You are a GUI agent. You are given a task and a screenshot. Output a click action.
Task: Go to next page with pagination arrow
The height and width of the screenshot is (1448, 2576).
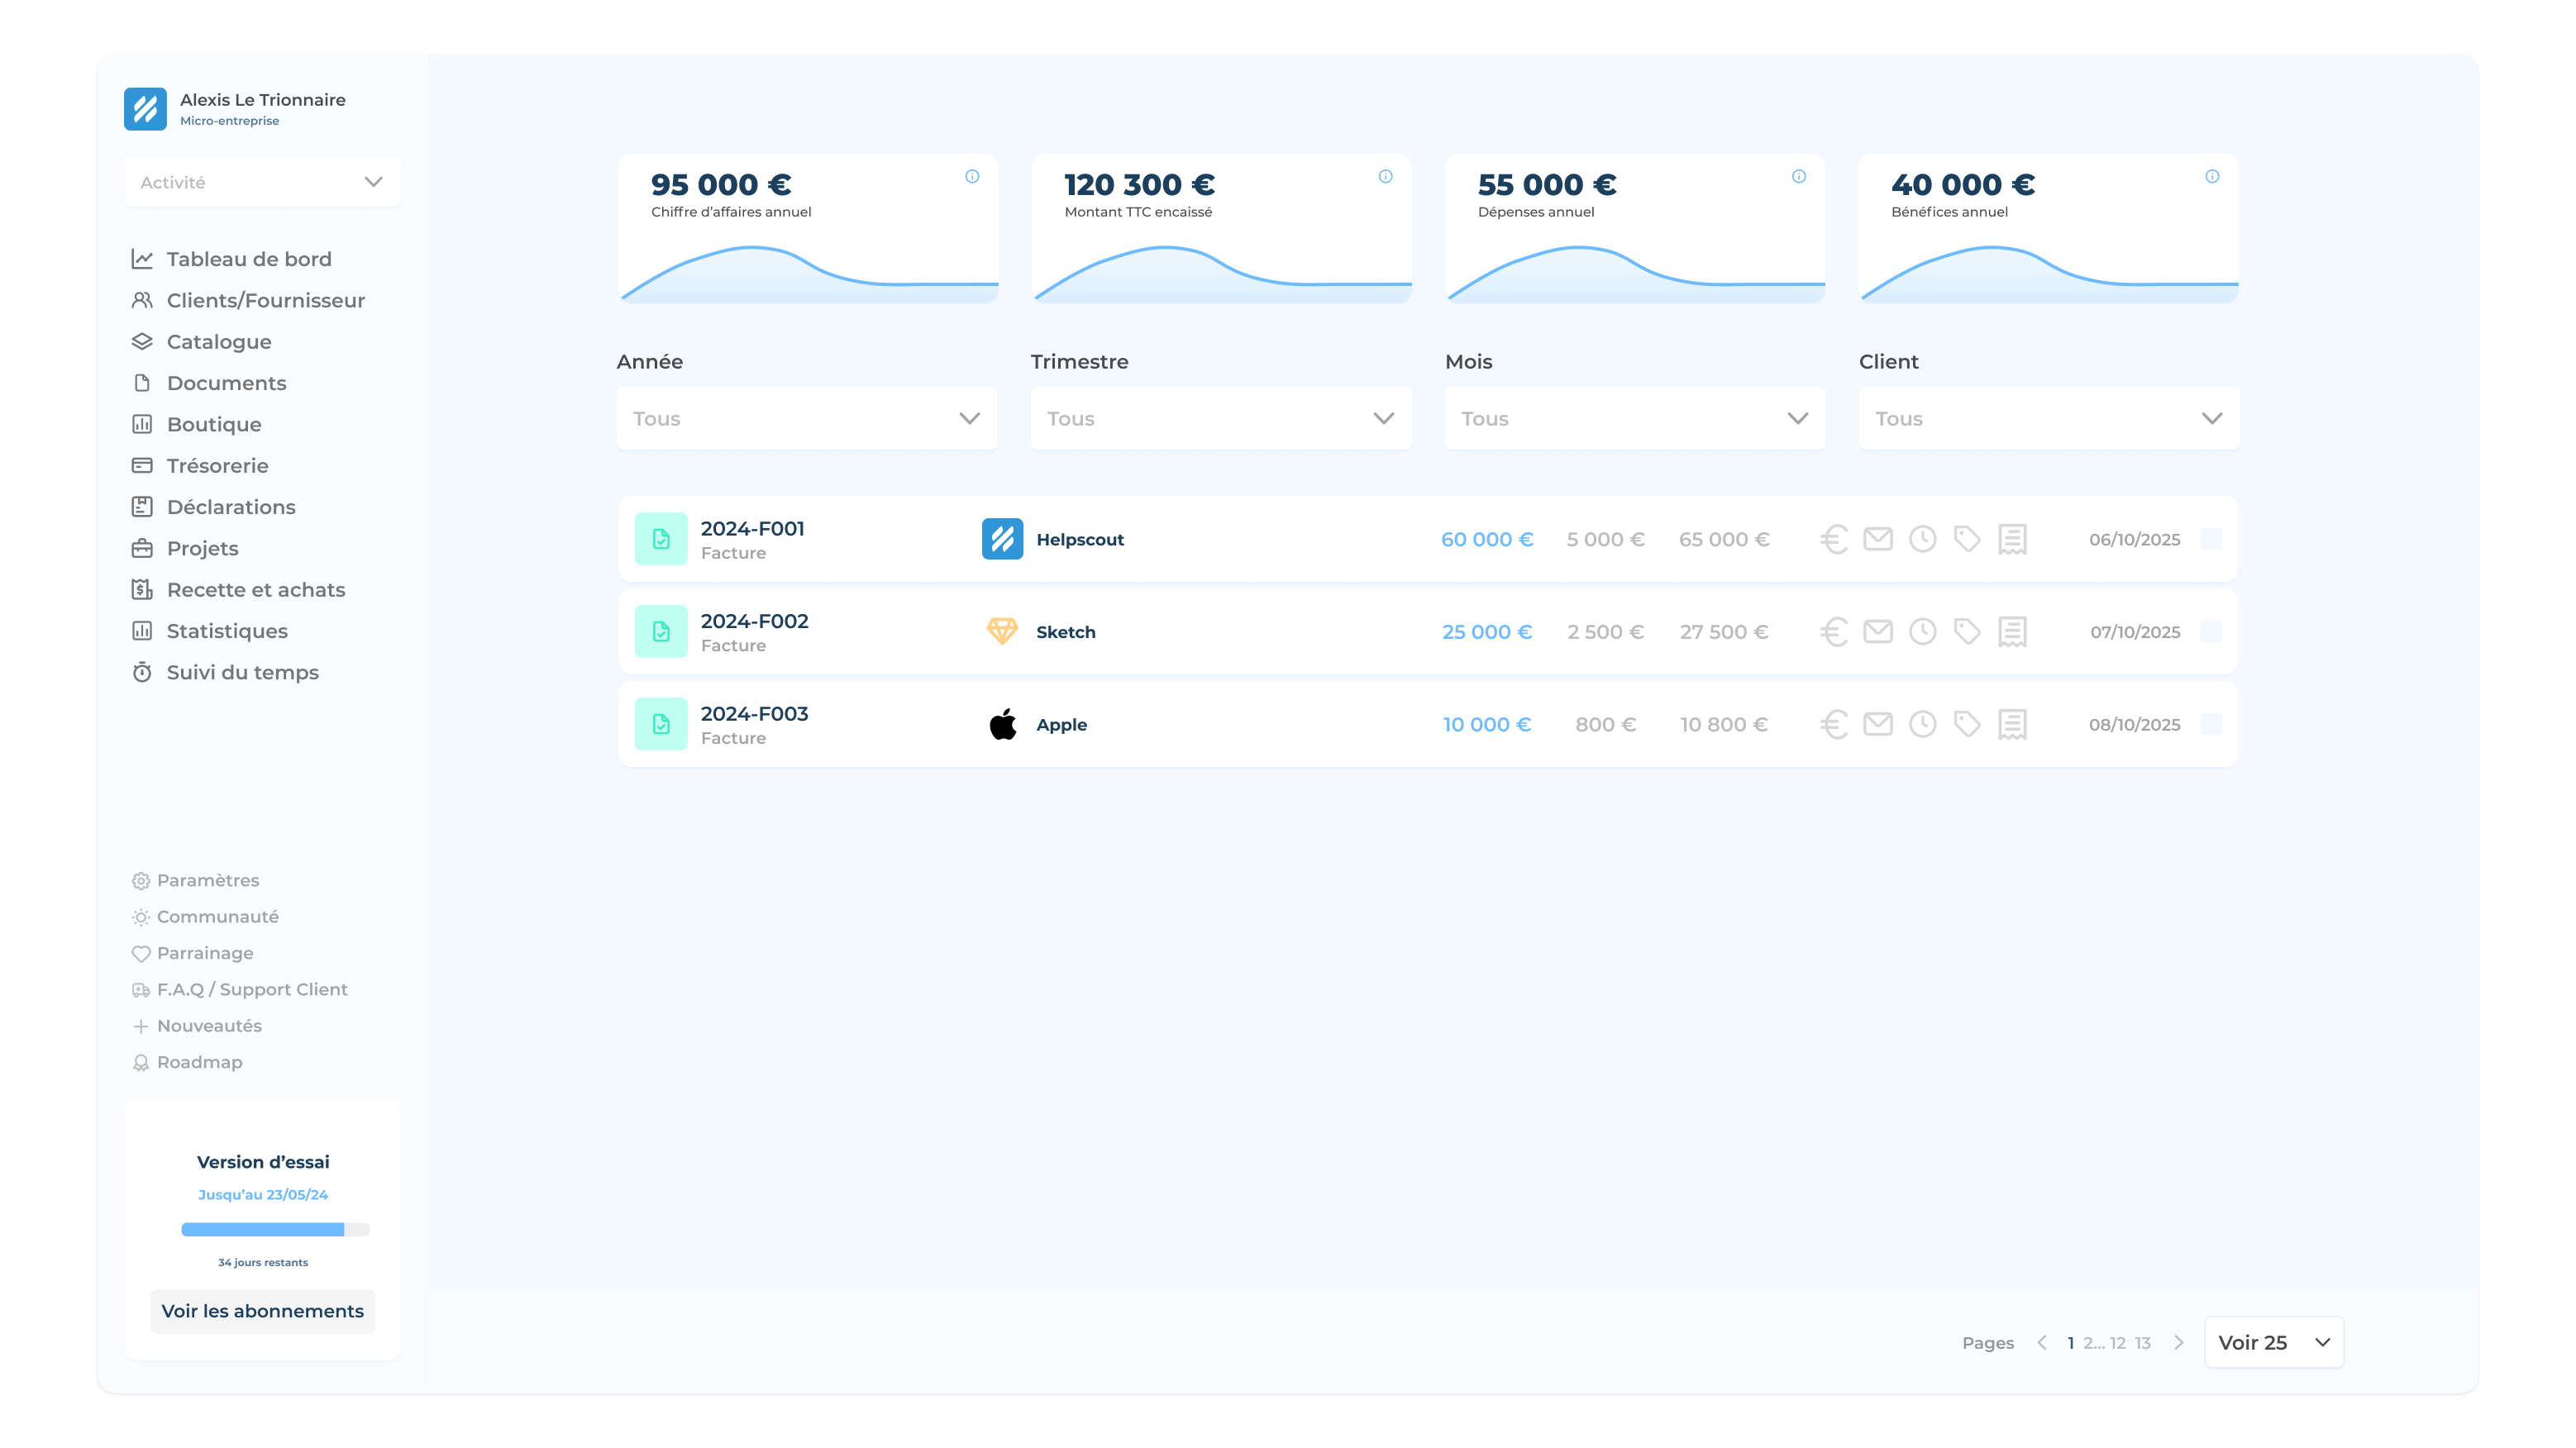pos(2178,1343)
